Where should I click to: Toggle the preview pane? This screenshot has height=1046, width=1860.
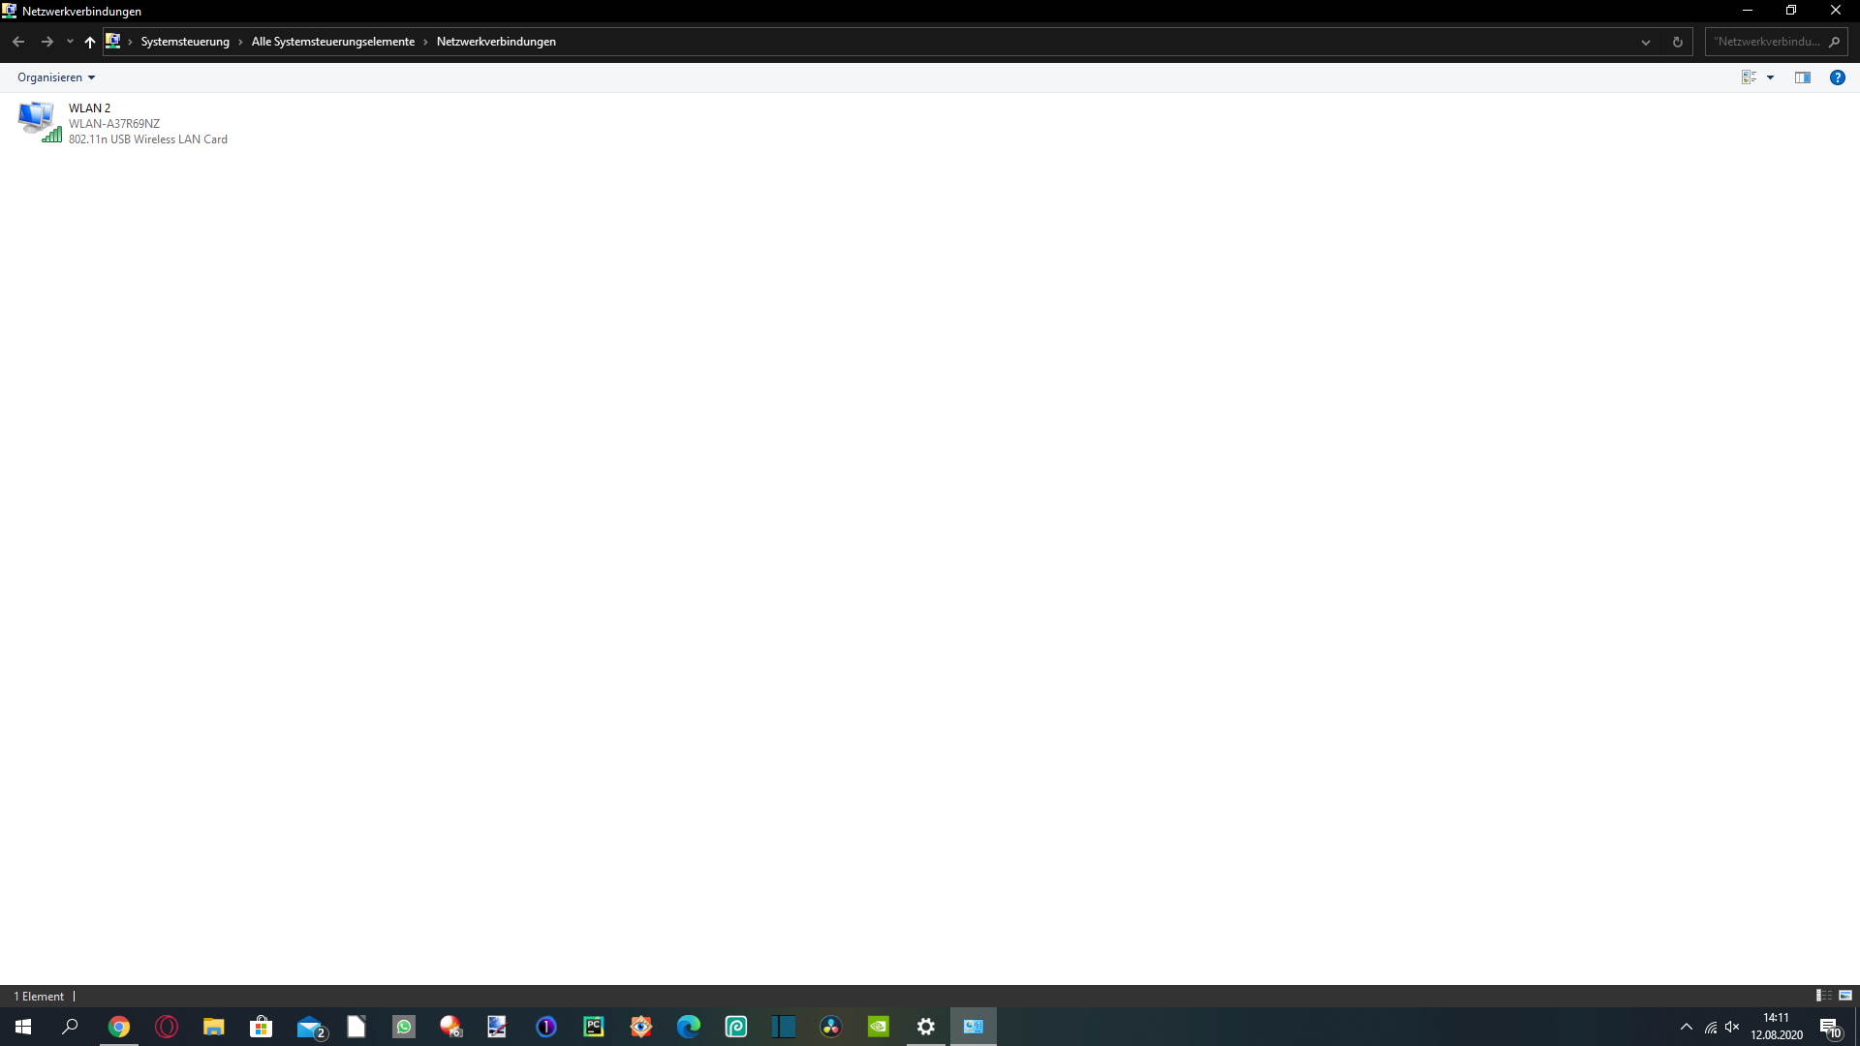(x=1802, y=77)
